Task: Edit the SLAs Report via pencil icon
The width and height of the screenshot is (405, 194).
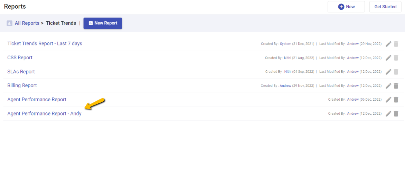Action: (388, 72)
